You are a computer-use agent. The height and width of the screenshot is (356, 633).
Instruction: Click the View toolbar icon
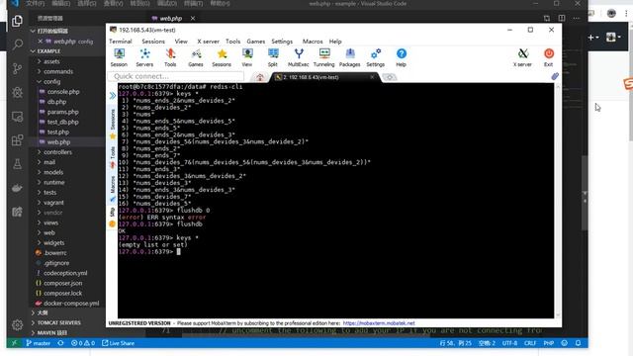pos(247,57)
